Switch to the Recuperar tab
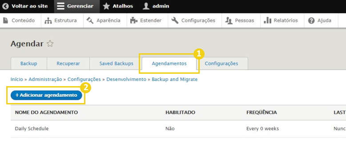The height and width of the screenshot is (167, 346). pyautogui.click(x=68, y=64)
